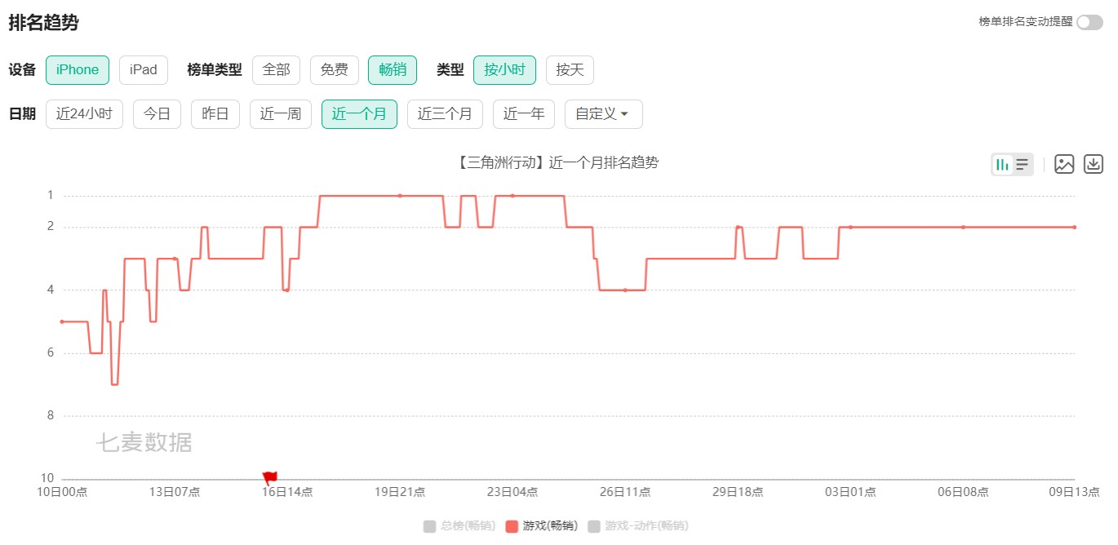Toggle the 游戏-动作(畅销) legend series
The height and width of the screenshot is (545, 1118).
(639, 526)
